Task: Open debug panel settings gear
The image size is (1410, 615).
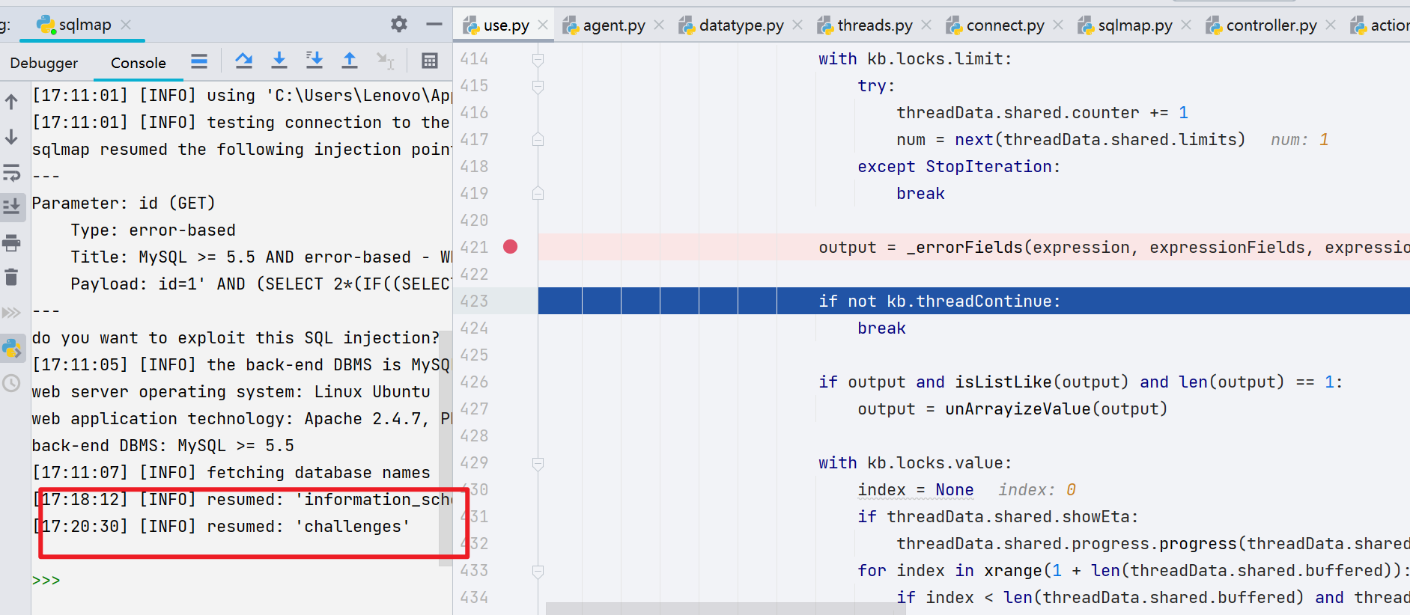Action: [399, 24]
